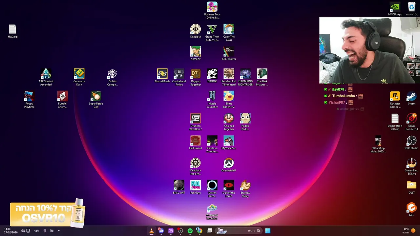
Task: Open VLC from the taskbar
Action: pyautogui.click(x=151, y=231)
